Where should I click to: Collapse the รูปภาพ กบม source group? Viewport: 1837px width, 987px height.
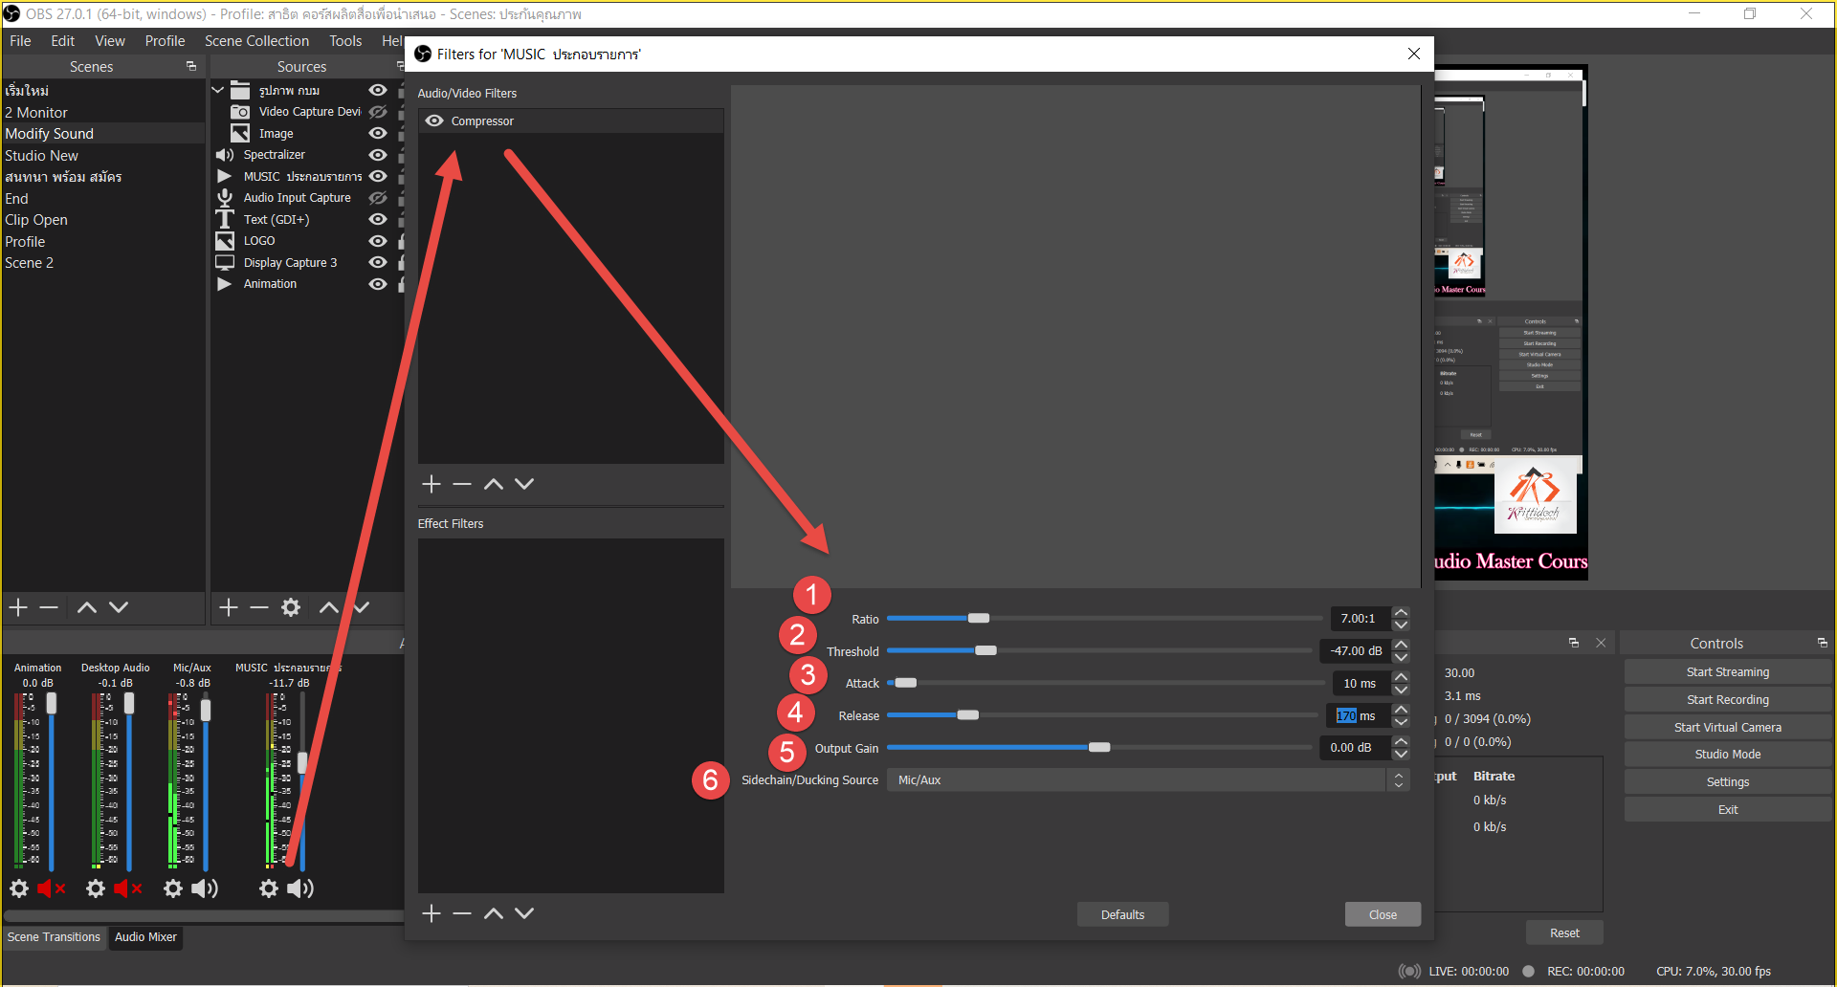(218, 89)
